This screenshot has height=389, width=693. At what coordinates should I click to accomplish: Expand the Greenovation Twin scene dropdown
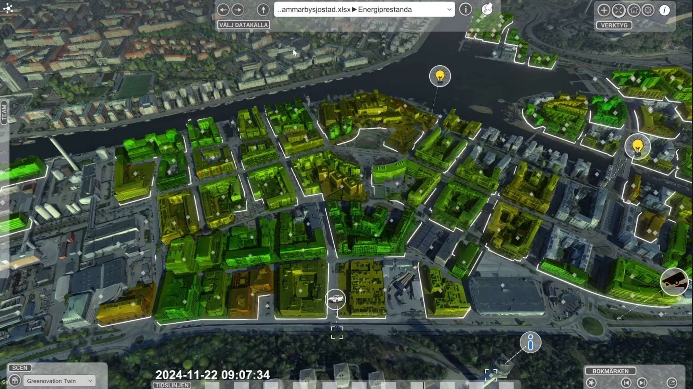pyautogui.click(x=59, y=381)
